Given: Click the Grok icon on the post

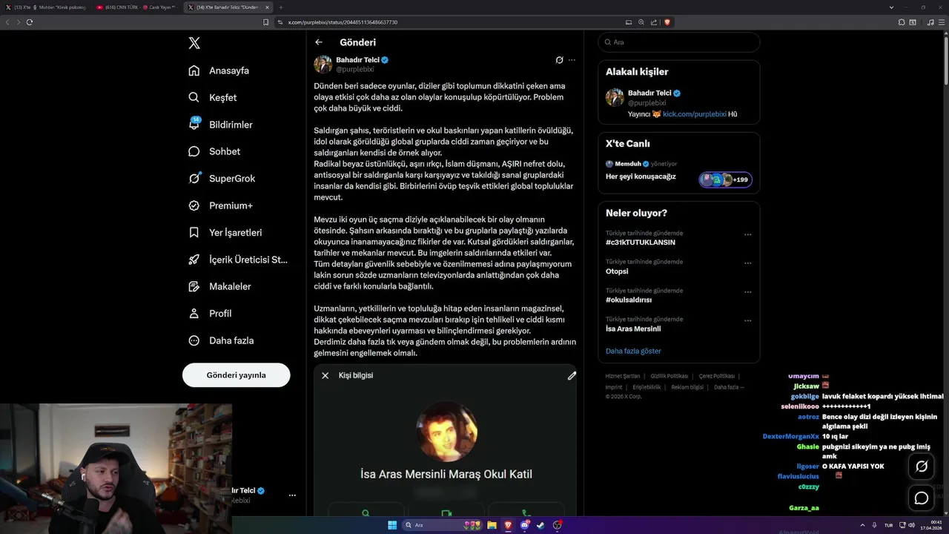Looking at the screenshot, I should click(560, 60).
